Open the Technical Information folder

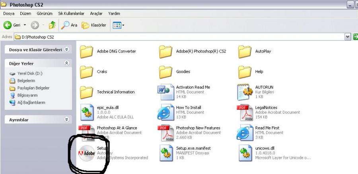click(x=86, y=92)
